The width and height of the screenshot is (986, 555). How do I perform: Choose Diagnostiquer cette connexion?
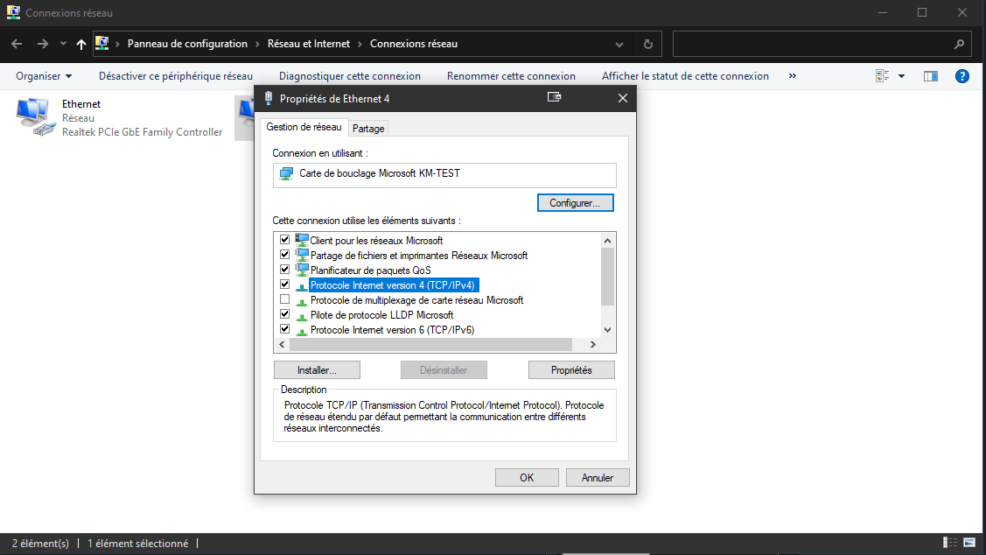350,76
